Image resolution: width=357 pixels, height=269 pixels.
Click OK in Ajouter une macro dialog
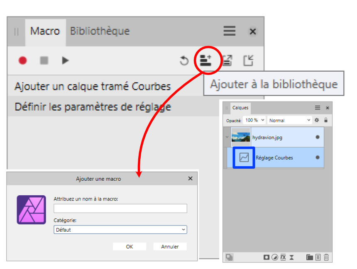[x=130, y=247]
